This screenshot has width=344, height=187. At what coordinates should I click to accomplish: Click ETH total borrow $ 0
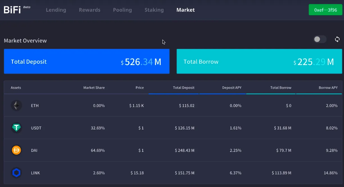(x=288, y=106)
